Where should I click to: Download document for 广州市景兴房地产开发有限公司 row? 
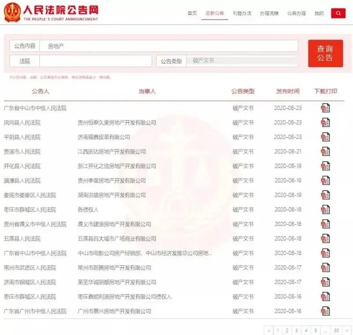[325, 311]
